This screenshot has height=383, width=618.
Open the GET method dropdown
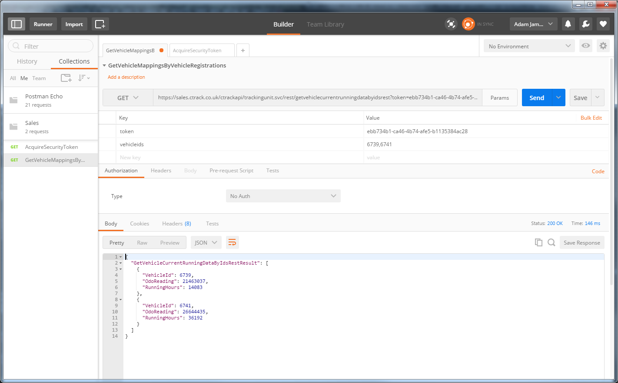click(x=128, y=97)
